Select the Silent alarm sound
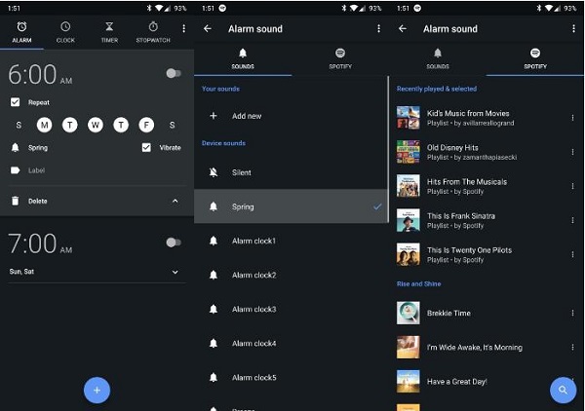This screenshot has height=411, width=585. click(x=291, y=172)
